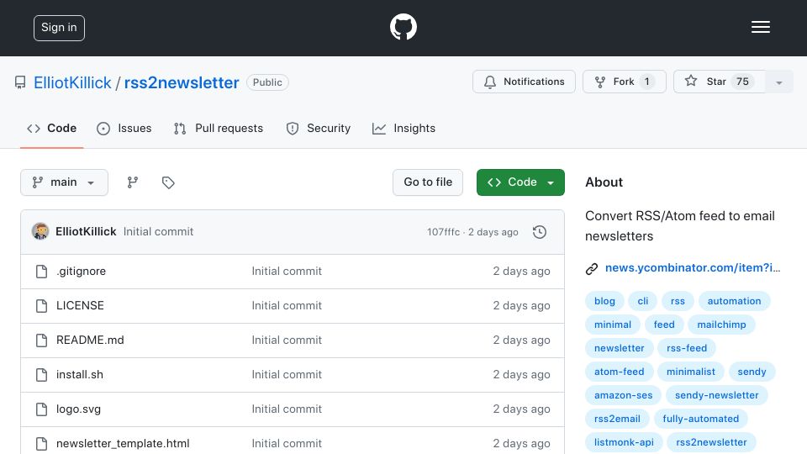Switch to the Code tab
Screen dimensions: 807x454
52,128
